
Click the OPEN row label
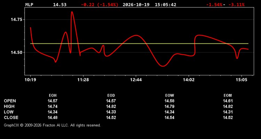tap(10, 101)
